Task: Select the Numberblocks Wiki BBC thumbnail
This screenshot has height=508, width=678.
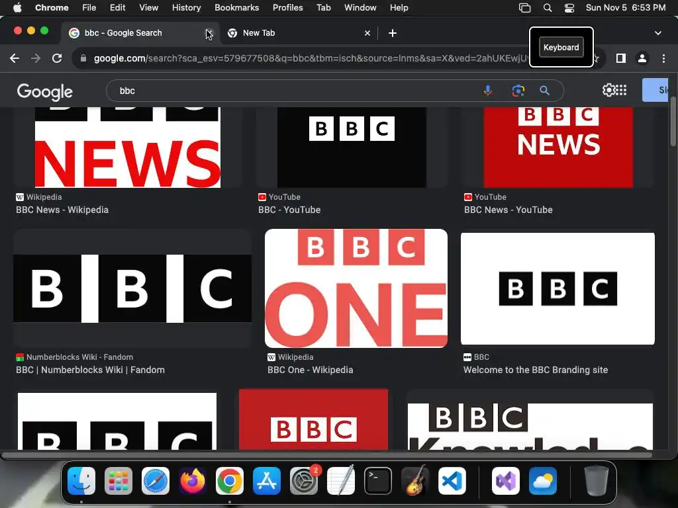Action: tap(132, 288)
